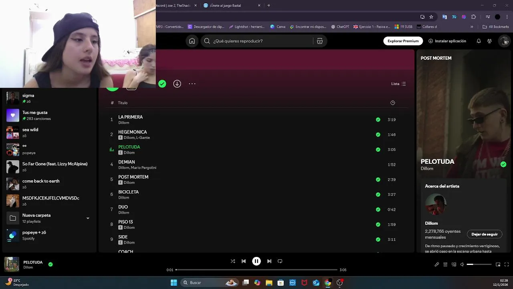Viewport: 513px width, 289px height.
Task: Open Microsoft Store from the taskbar
Action: [x=281, y=283]
